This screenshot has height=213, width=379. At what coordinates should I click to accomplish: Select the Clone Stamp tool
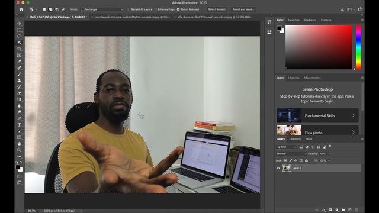pos(20,80)
